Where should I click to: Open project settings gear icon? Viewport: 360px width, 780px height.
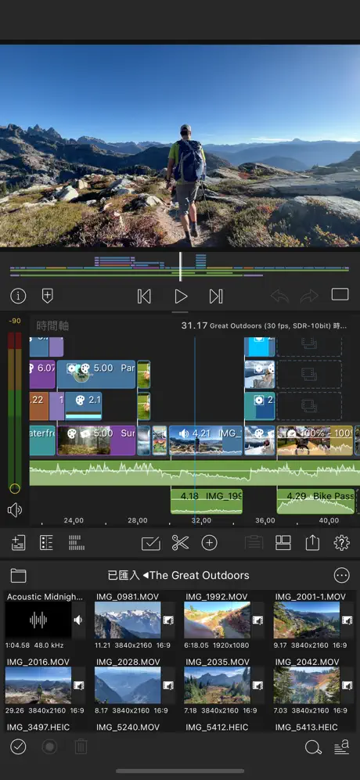point(341,543)
